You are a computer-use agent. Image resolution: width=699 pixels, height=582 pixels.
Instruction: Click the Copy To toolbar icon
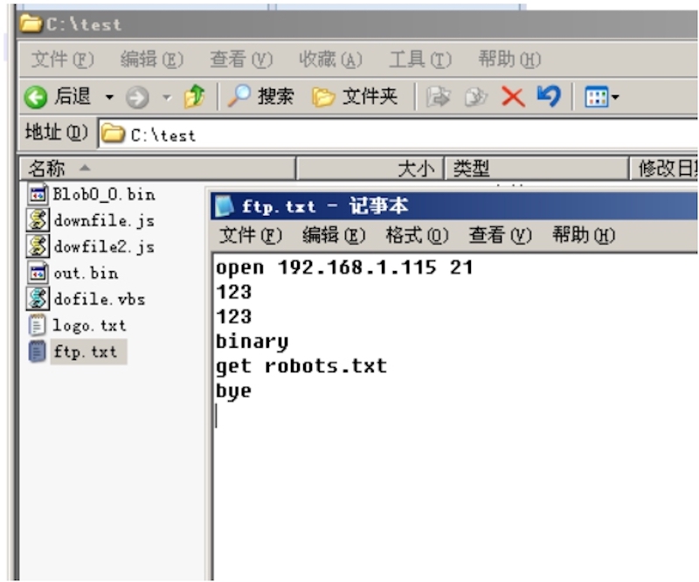pyautogui.click(x=475, y=97)
